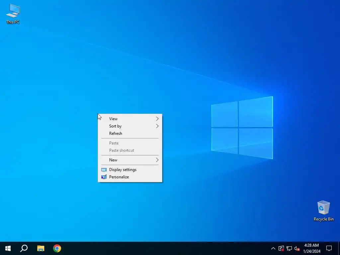The width and height of the screenshot is (340, 255).
Task: Open the Action Center notifications icon
Action: pos(329,248)
